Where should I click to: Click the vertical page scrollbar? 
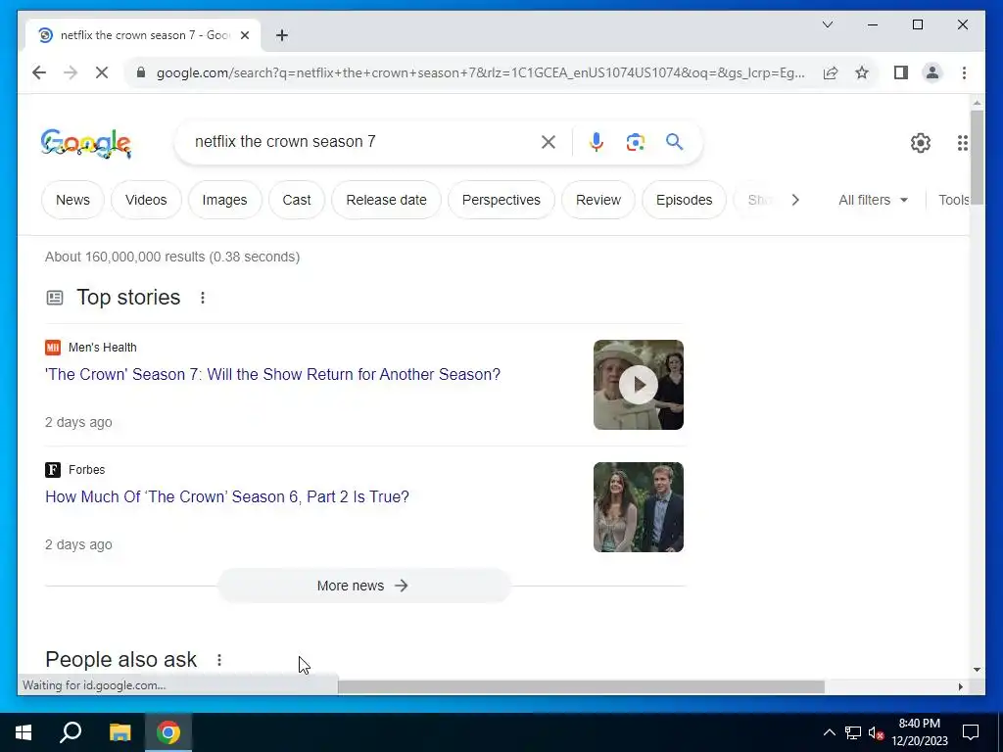tap(977, 158)
